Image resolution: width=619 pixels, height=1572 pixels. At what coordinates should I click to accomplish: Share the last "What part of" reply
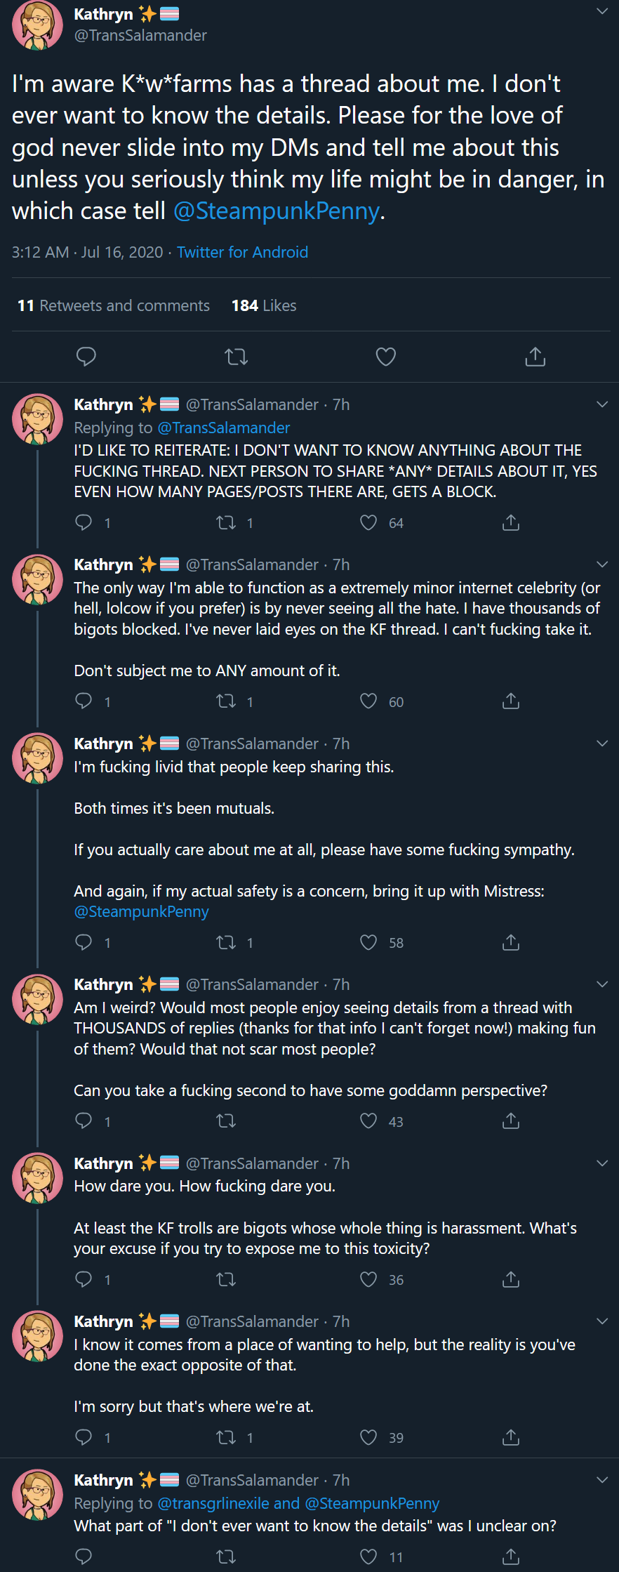pyautogui.click(x=511, y=1557)
